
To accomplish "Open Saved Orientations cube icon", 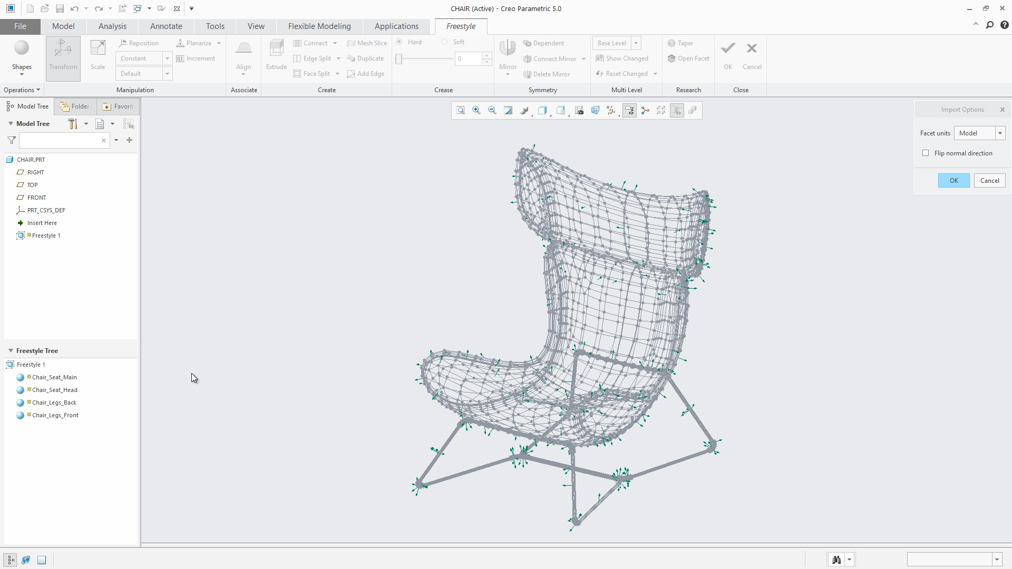I will click(561, 110).
